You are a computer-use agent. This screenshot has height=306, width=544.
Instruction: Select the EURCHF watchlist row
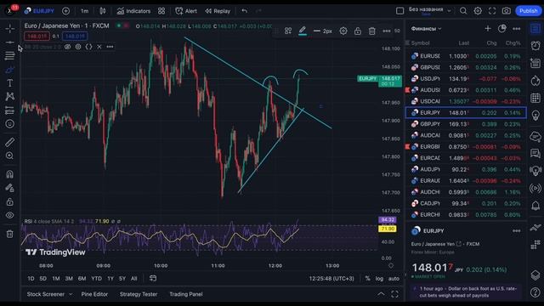click(466, 215)
